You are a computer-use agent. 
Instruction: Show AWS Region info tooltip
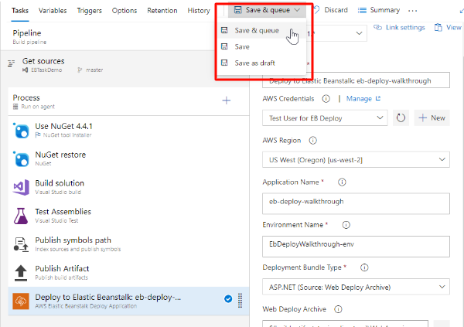(312, 141)
